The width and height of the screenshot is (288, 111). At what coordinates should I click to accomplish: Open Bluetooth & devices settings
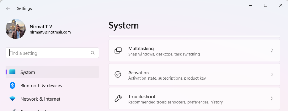click(52, 85)
